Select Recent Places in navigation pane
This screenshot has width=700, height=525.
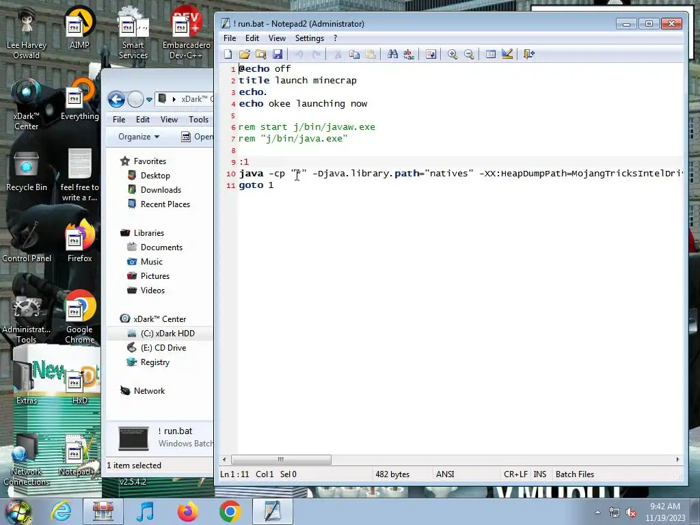(165, 204)
